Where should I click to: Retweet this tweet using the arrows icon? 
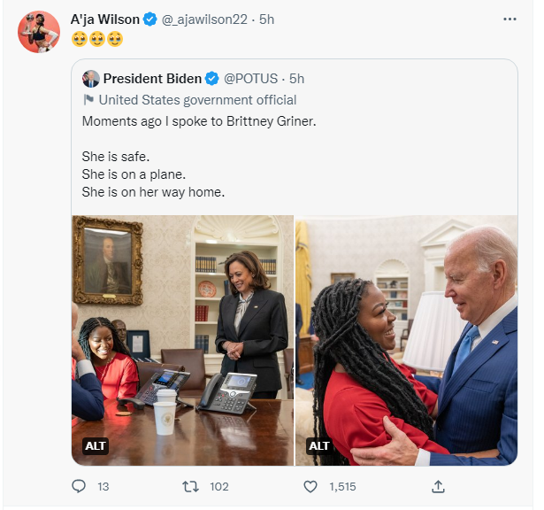tap(190, 486)
